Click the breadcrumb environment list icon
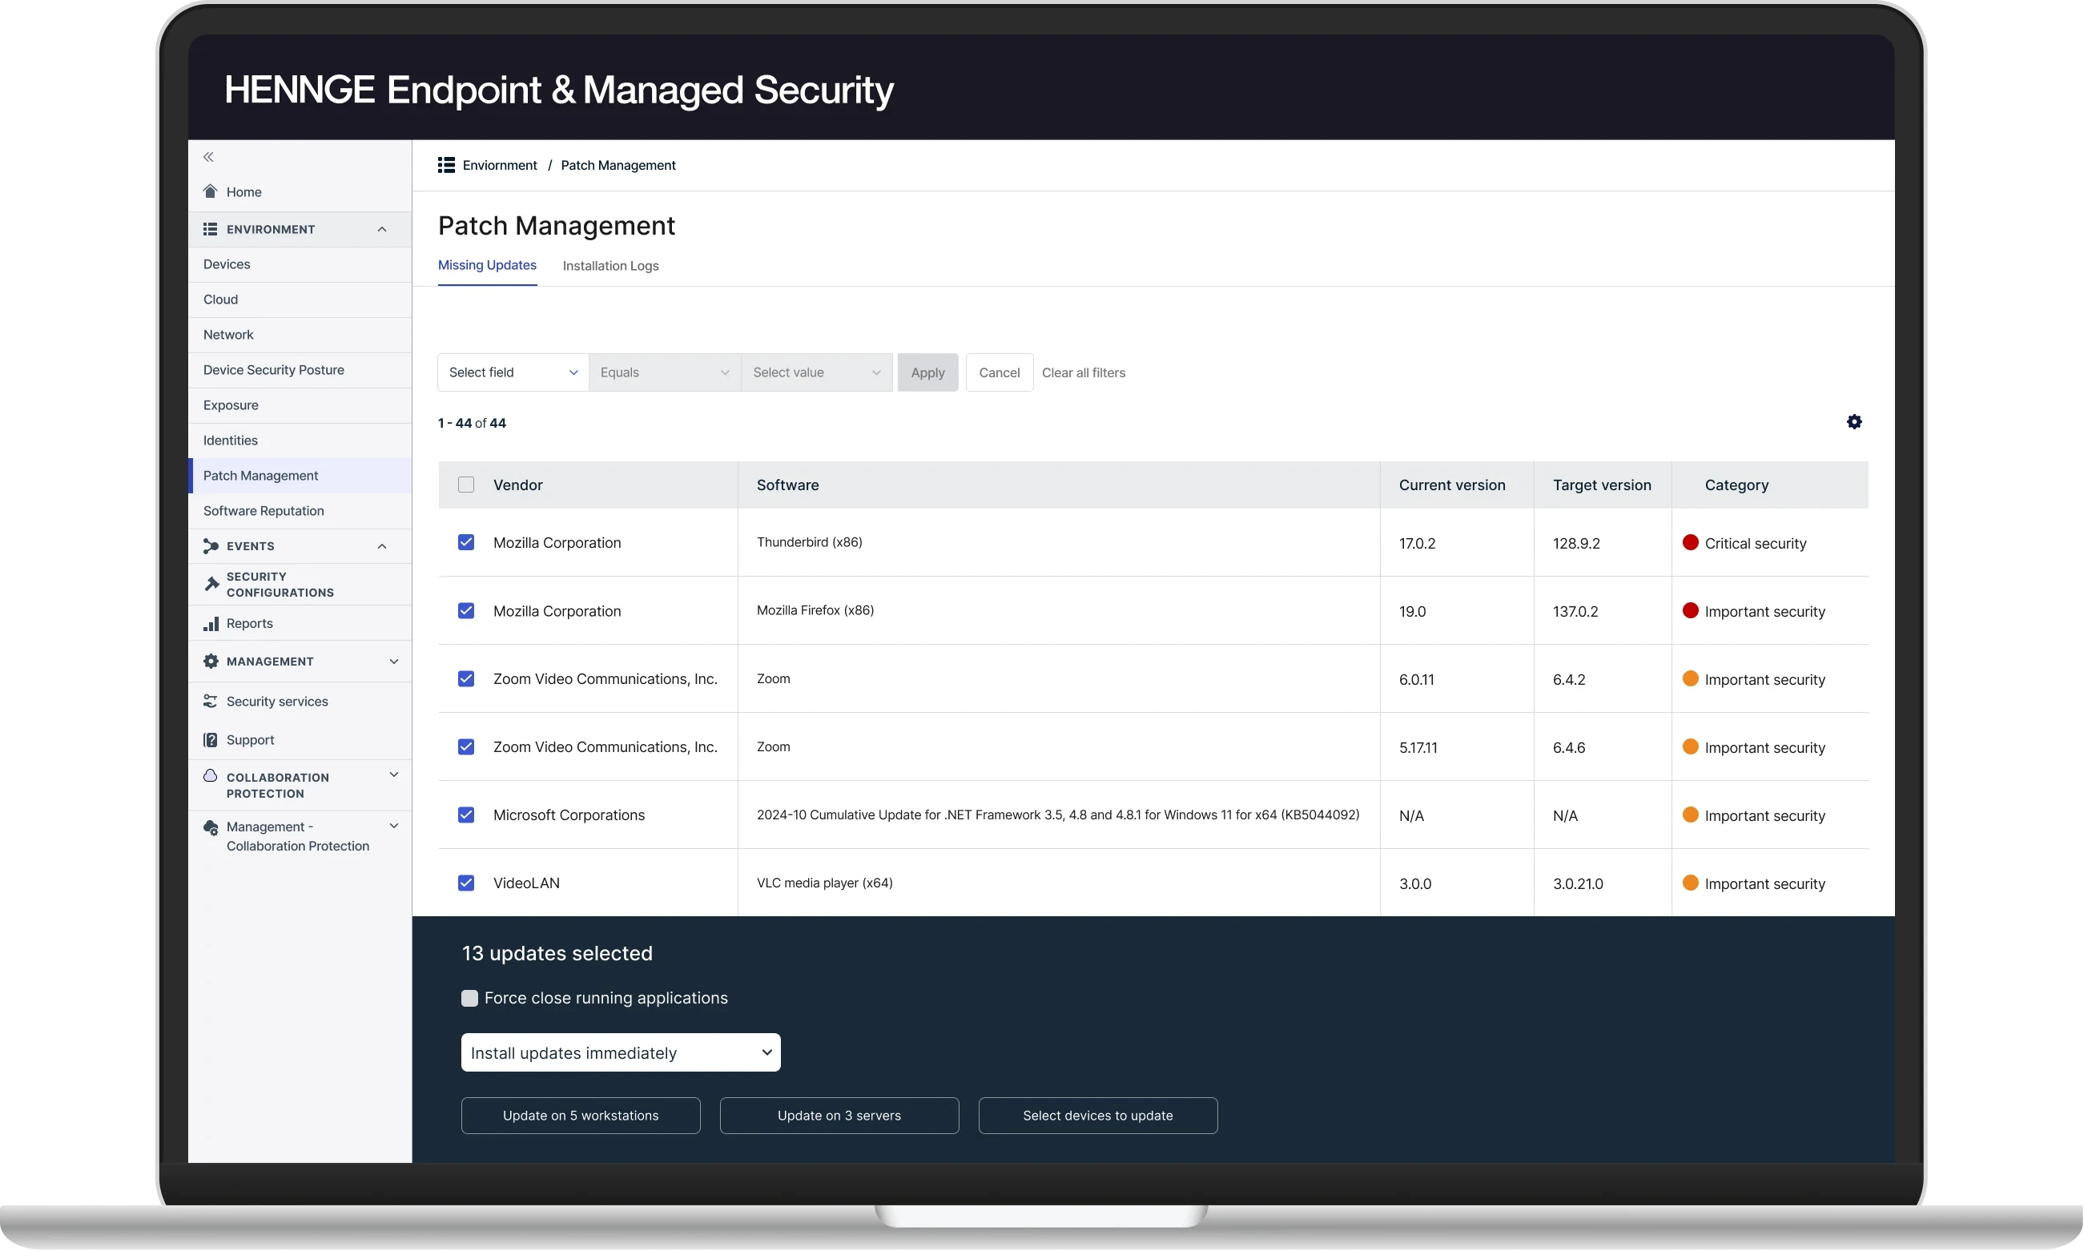The image size is (2084, 1251). pyautogui.click(x=446, y=165)
